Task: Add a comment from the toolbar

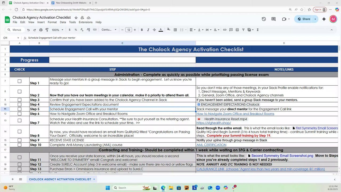Action: pyautogui.click(x=231, y=30)
